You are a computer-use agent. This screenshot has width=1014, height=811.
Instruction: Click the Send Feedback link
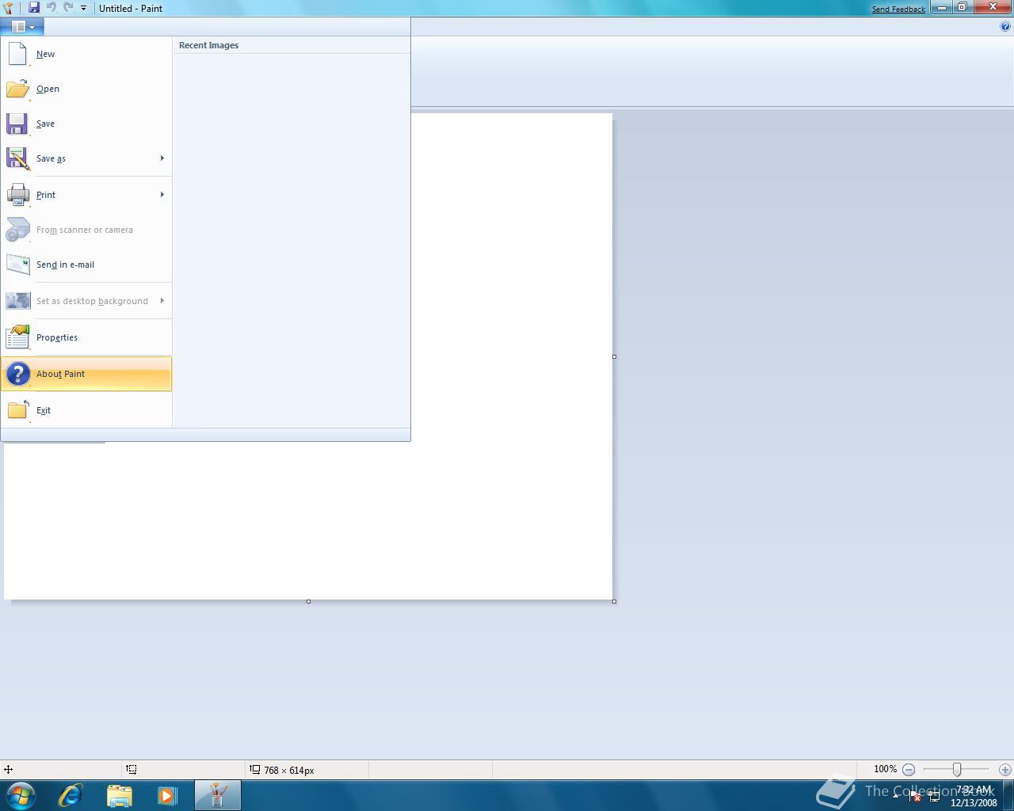click(x=898, y=10)
